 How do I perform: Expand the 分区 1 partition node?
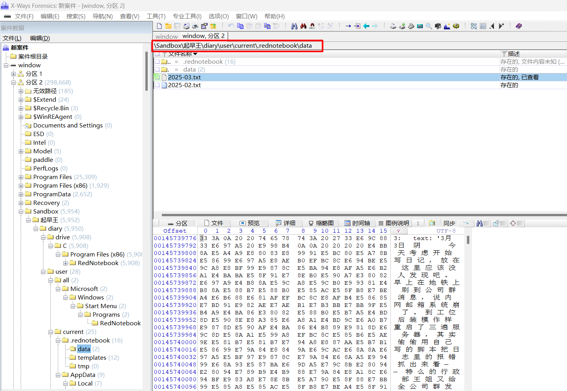(14, 74)
